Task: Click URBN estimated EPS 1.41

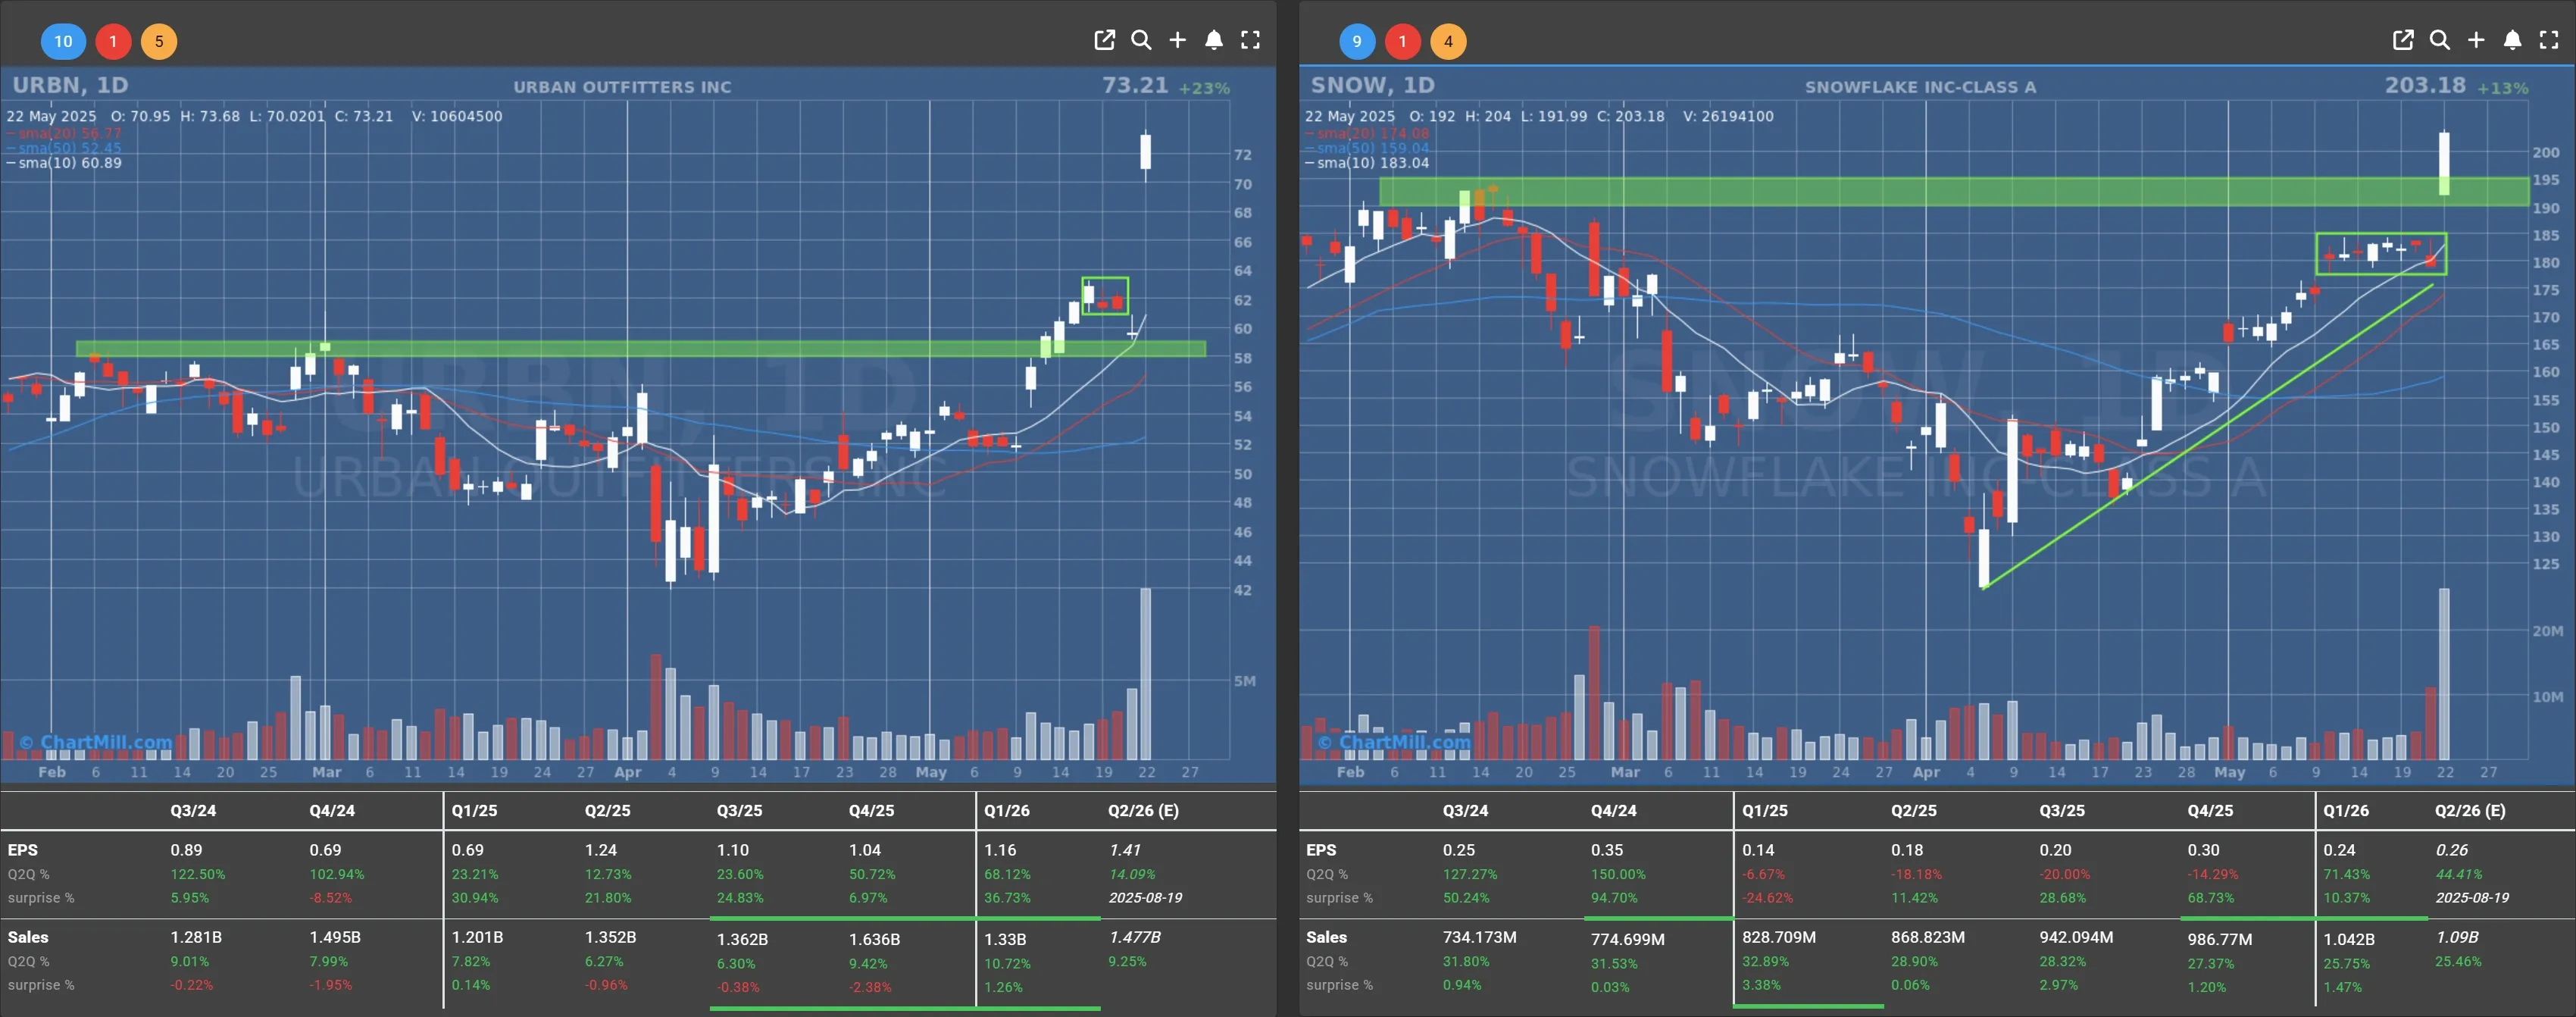Action: [x=1125, y=850]
